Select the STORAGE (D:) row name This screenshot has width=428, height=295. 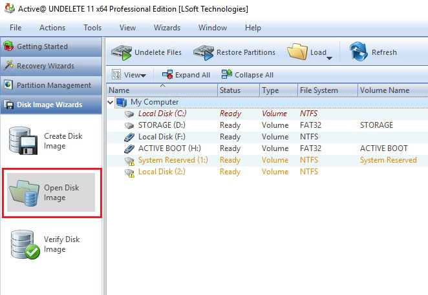[x=162, y=125]
